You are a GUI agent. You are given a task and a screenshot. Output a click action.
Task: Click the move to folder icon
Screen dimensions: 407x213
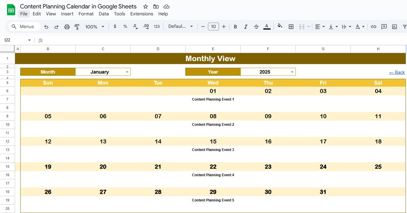(156, 7)
